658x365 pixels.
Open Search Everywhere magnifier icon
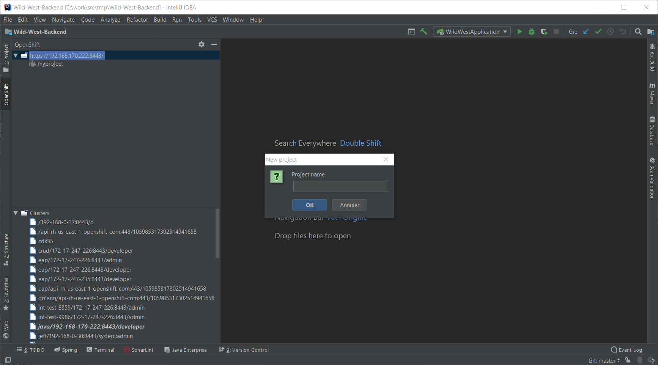pos(638,32)
